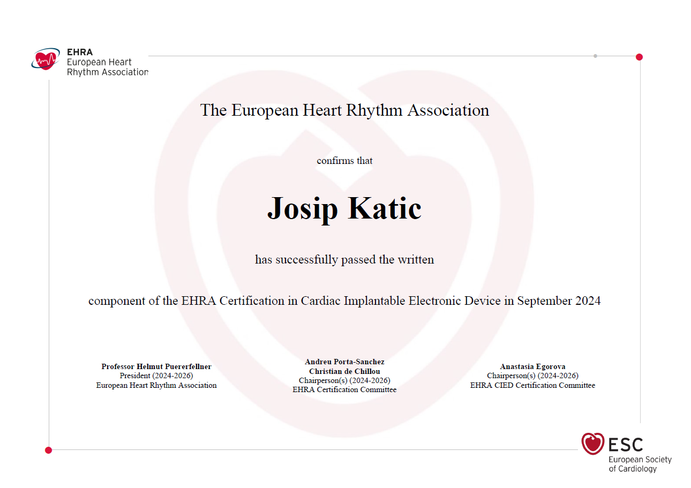Click 'EHRA Certification Committee' under the middle signatories
The image size is (691, 488).
[x=344, y=389]
